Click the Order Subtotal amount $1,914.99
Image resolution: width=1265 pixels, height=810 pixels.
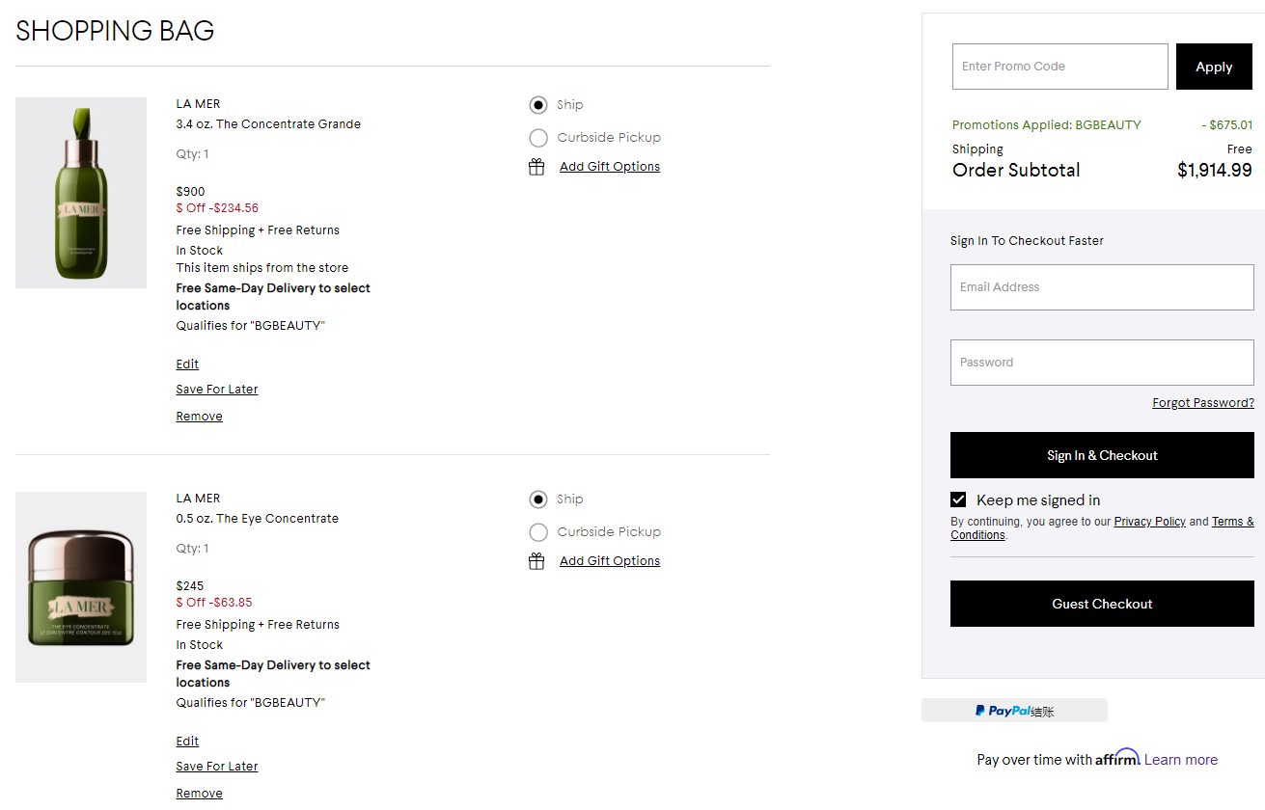pyautogui.click(x=1215, y=171)
